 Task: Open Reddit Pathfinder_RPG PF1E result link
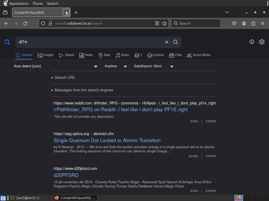pos(121,110)
